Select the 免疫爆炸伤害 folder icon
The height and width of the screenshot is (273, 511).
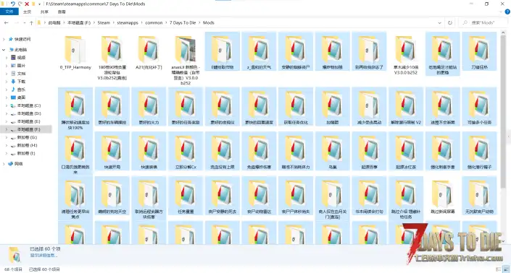click(259, 149)
